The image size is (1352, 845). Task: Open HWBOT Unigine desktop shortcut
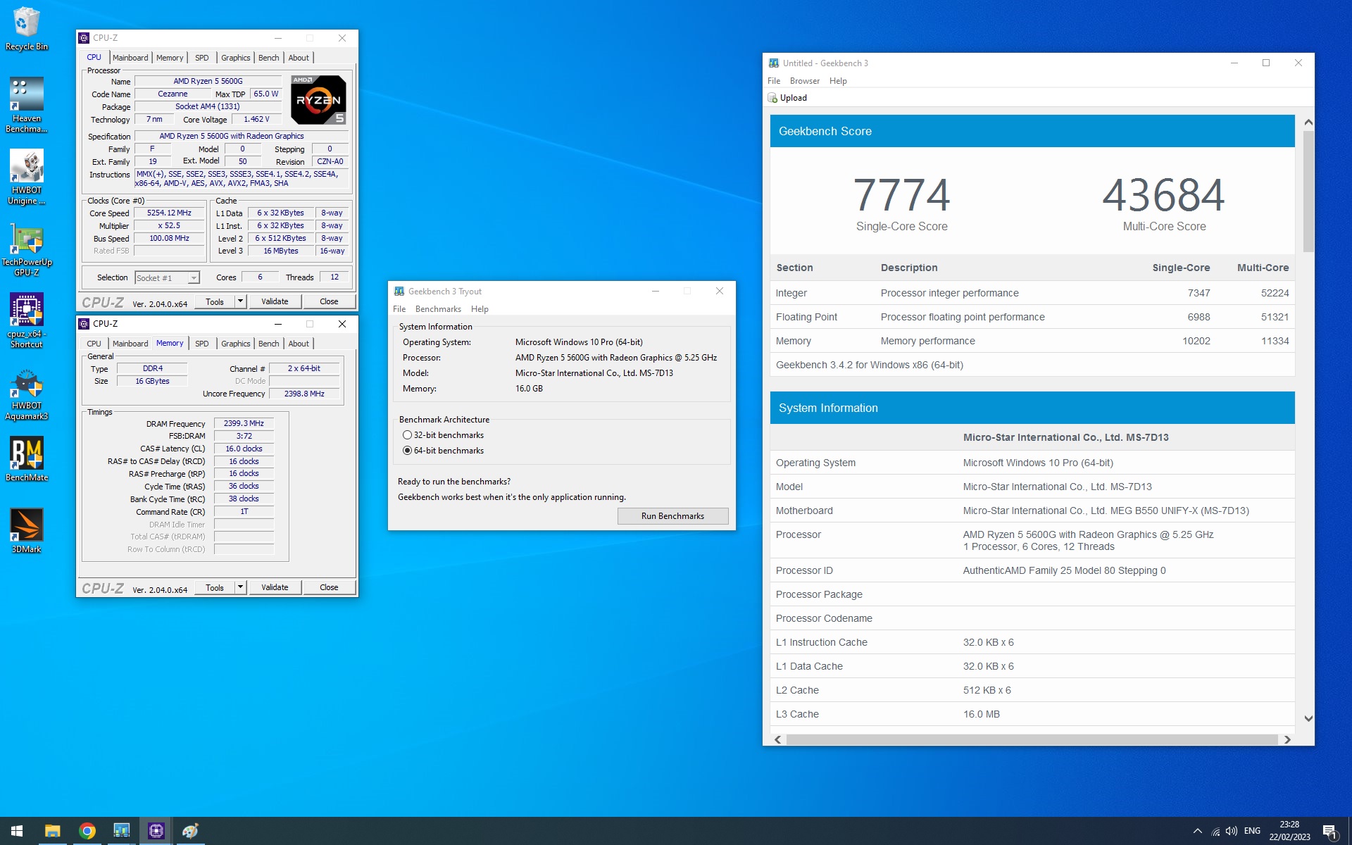tap(27, 177)
